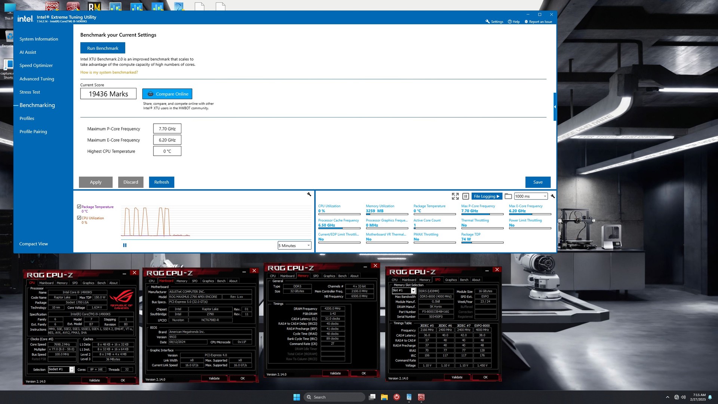This screenshot has height=404, width=718.
Task: Open the volume control in the system tray
Action: [x=684, y=397]
